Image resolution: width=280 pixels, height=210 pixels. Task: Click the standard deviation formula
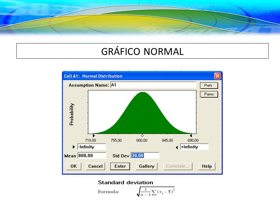(155, 192)
